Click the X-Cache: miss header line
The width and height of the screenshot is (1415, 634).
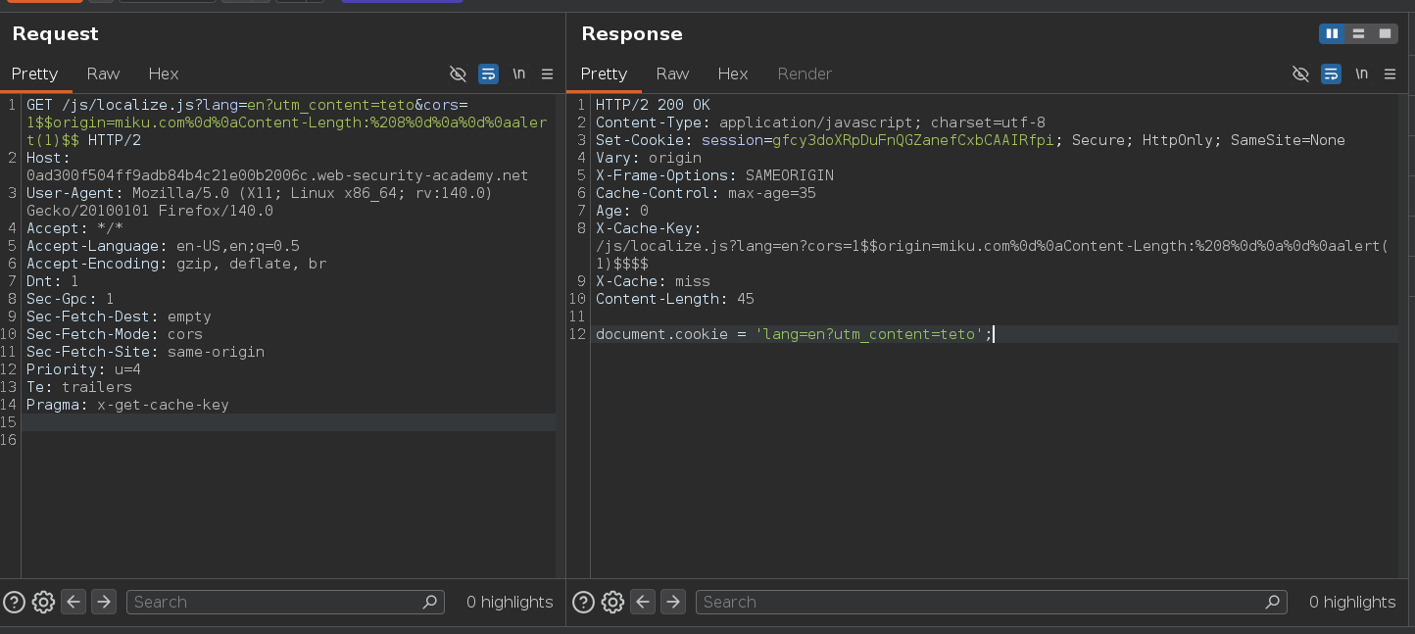[x=653, y=281]
